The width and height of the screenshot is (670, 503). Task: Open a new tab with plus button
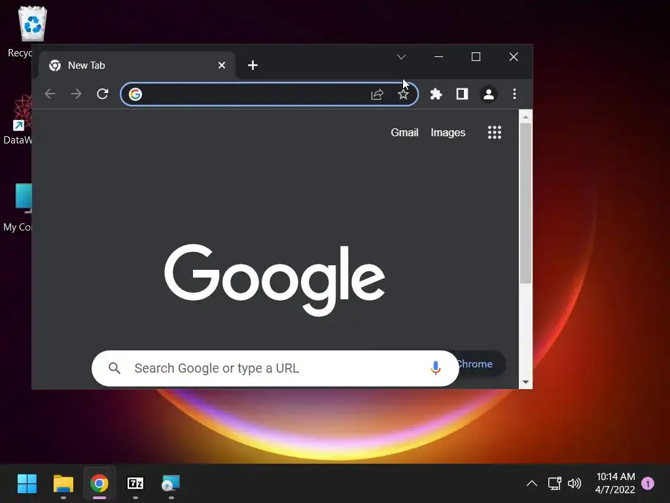coord(253,65)
